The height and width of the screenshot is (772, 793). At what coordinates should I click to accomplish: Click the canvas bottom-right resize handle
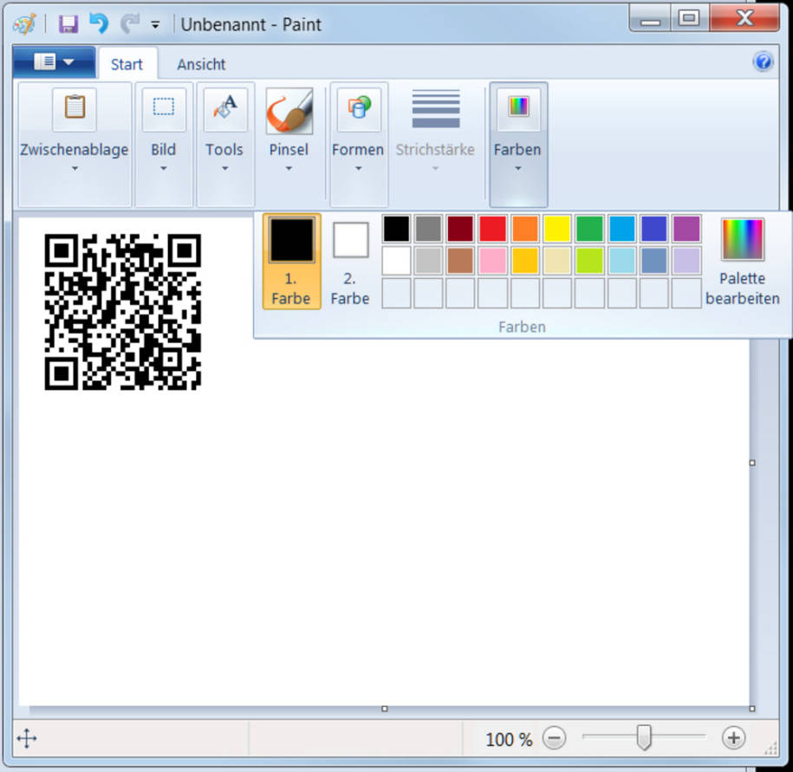point(752,709)
